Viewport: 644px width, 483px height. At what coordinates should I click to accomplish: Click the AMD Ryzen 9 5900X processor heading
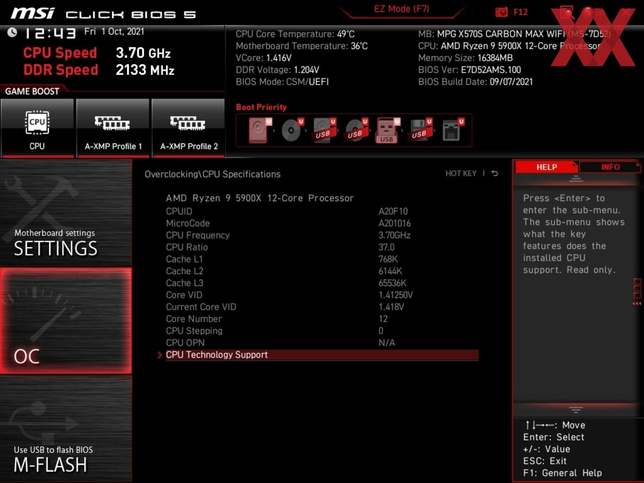pyautogui.click(x=259, y=198)
